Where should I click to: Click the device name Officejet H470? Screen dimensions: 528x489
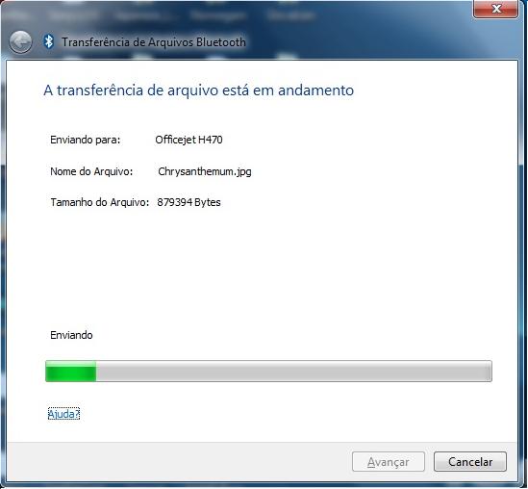point(189,140)
